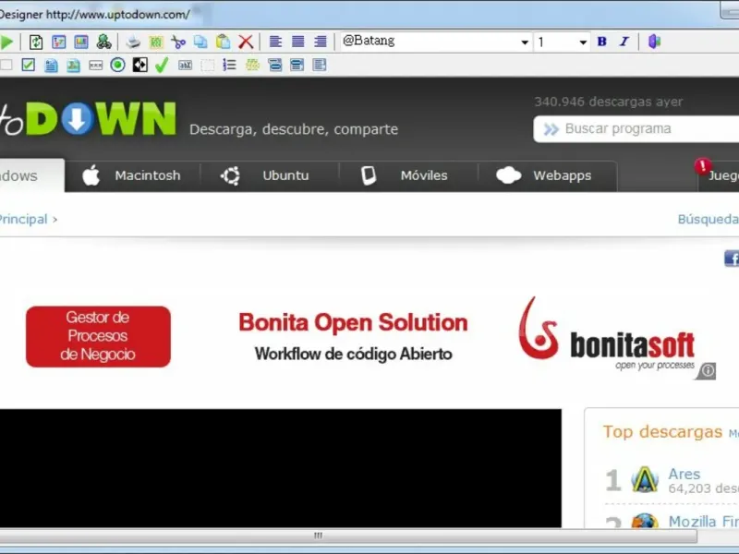This screenshot has width=739, height=554.
Task: Click the password field icon with dots
Action: [96, 65]
